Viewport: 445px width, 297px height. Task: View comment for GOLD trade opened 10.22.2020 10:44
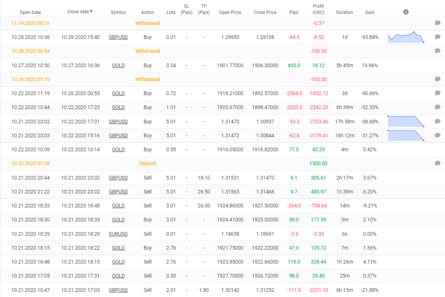coord(438,107)
